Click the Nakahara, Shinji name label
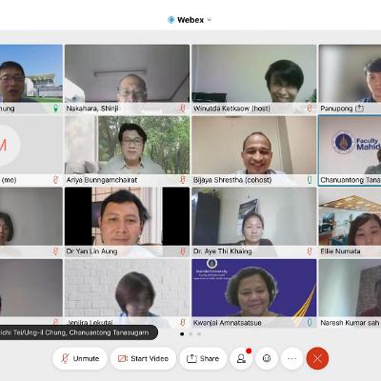This screenshot has height=381, width=381. 92,109
